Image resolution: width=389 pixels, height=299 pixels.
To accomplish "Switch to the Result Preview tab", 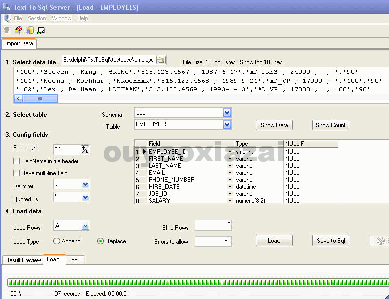I will pos(23,260).
